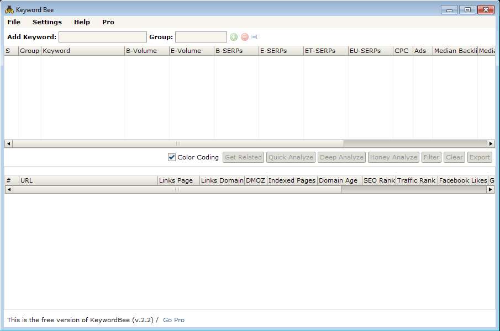Sort by the EU-SERPs column header
The width and height of the screenshot is (500, 331).
[371, 51]
